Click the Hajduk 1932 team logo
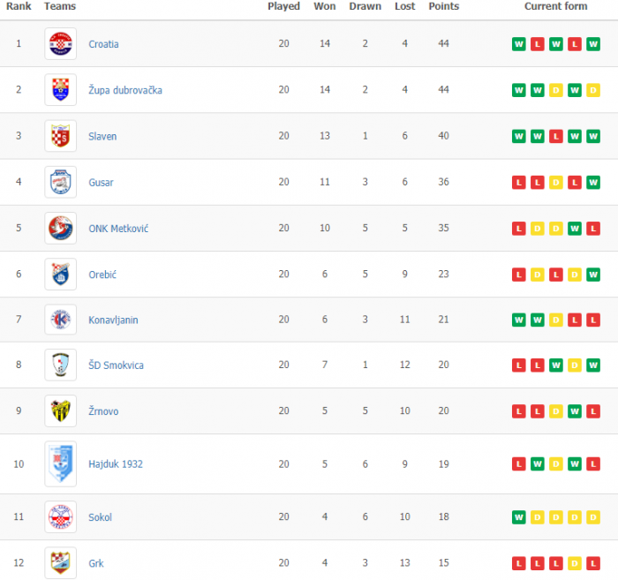The width and height of the screenshot is (618, 580). tap(60, 463)
